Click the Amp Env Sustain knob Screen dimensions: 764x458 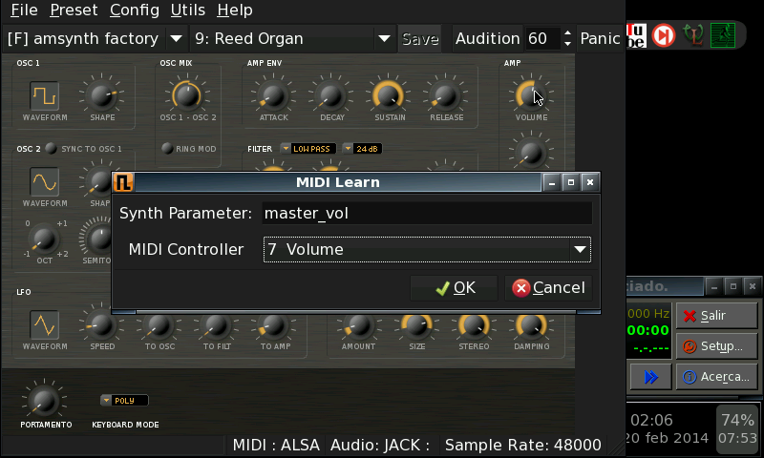pyautogui.click(x=389, y=94)
